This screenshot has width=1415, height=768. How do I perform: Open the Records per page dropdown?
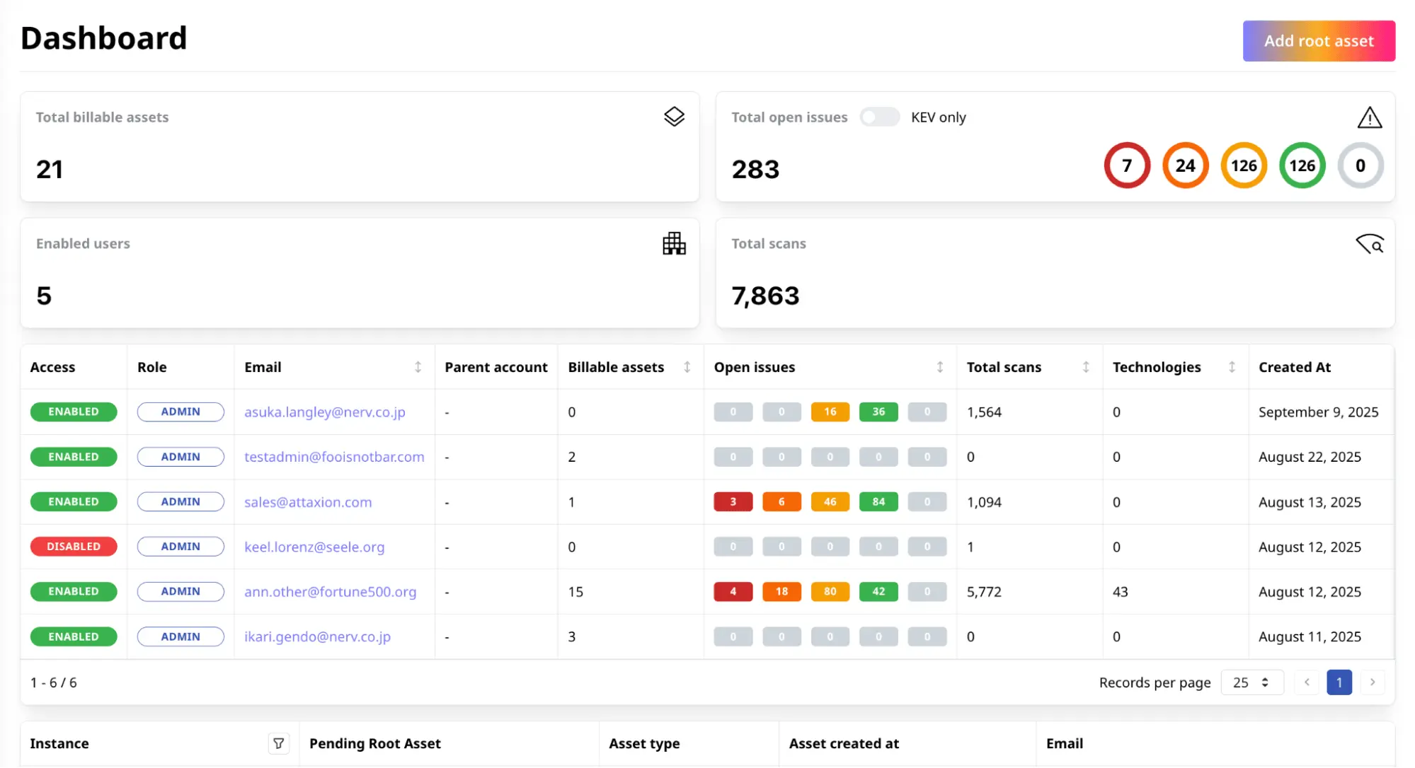point(1251,682)
